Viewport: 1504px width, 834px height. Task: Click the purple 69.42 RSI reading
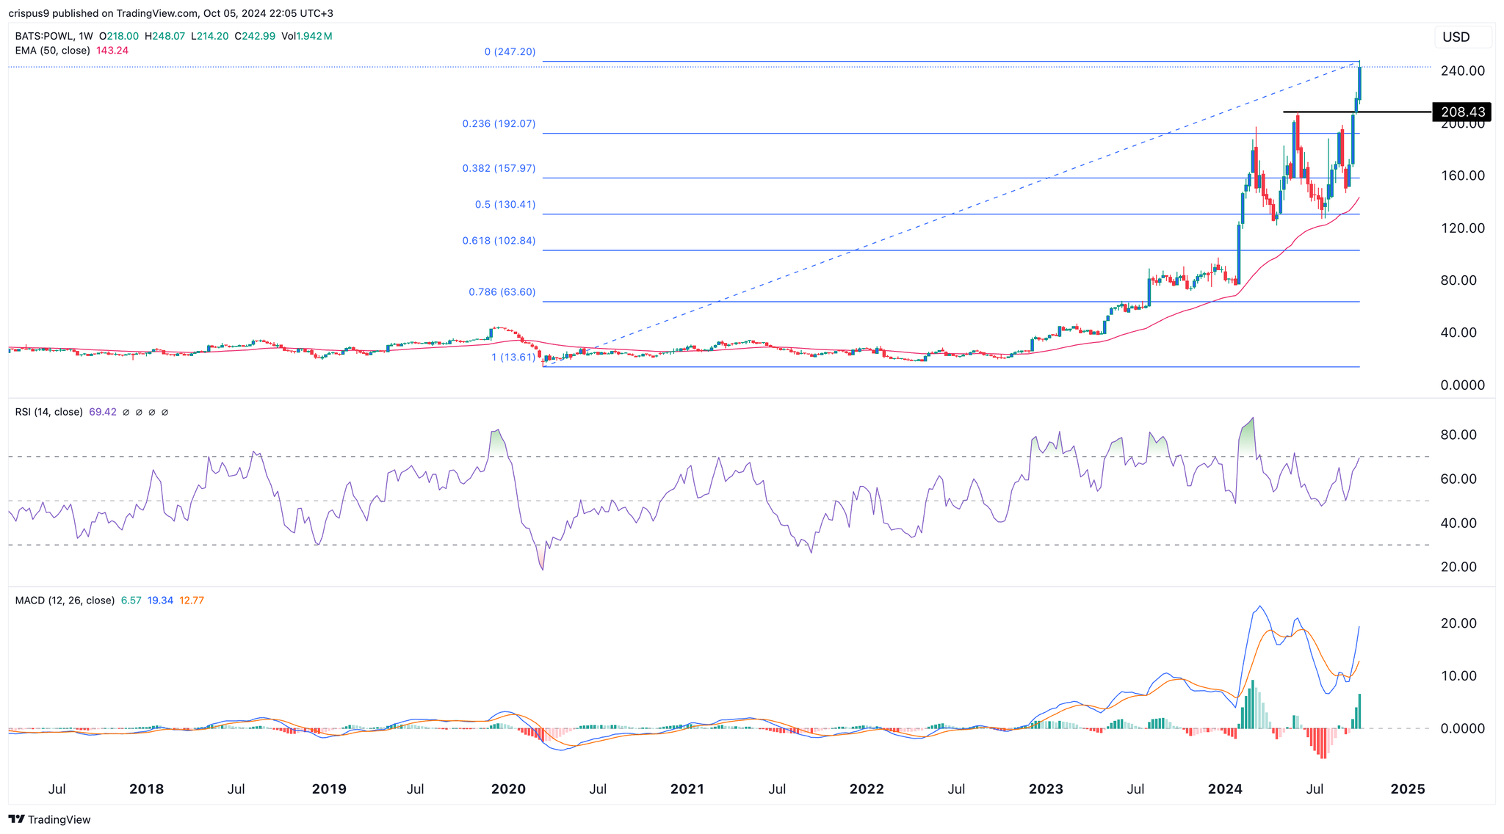pos(101,412)
